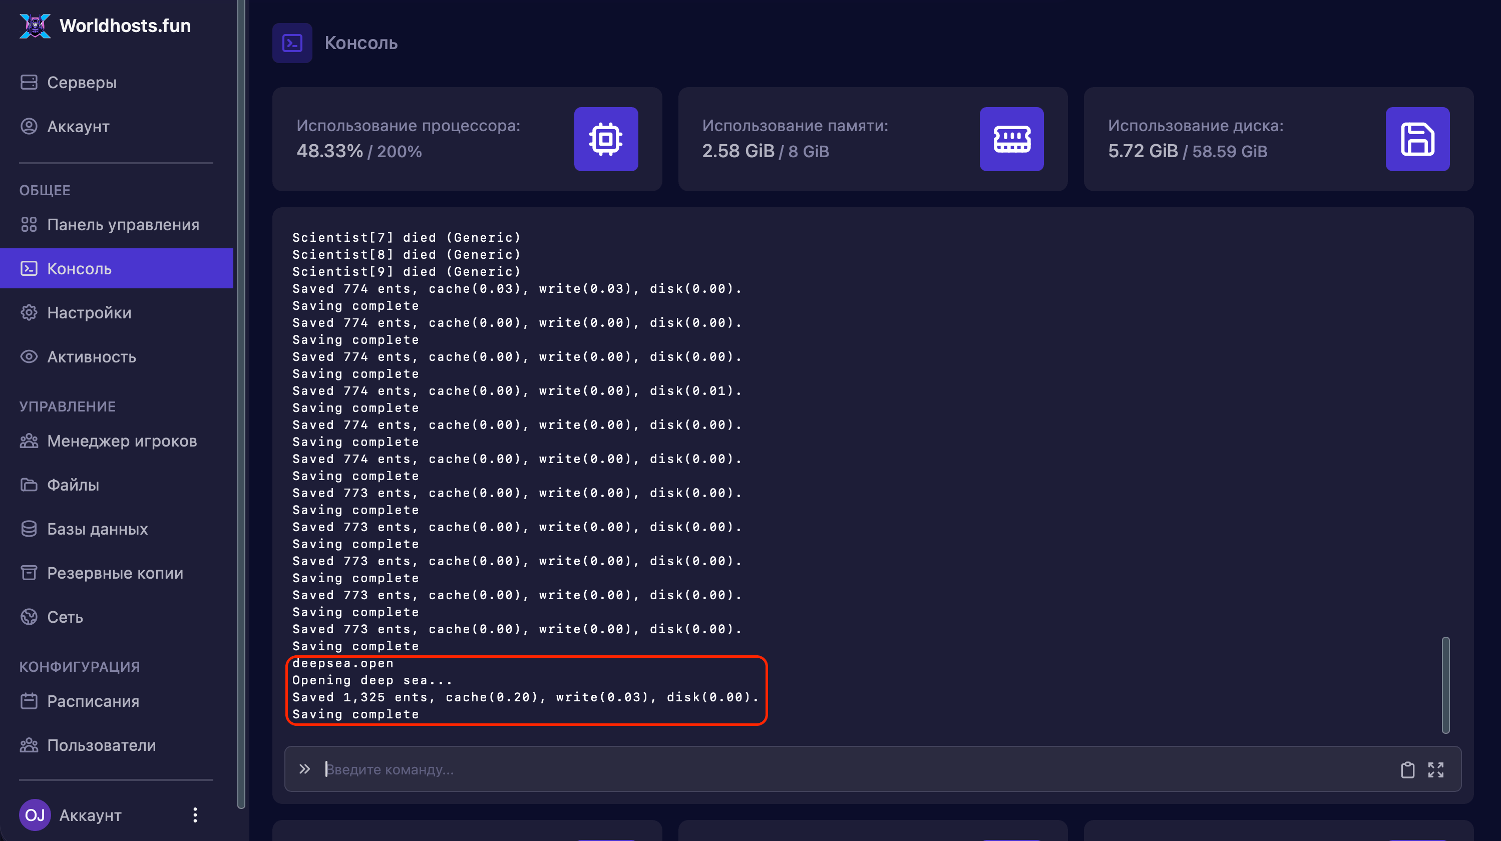This screenshot has height=841, width=1501.
Task: Open Расписания section
Action: [117, 701]
